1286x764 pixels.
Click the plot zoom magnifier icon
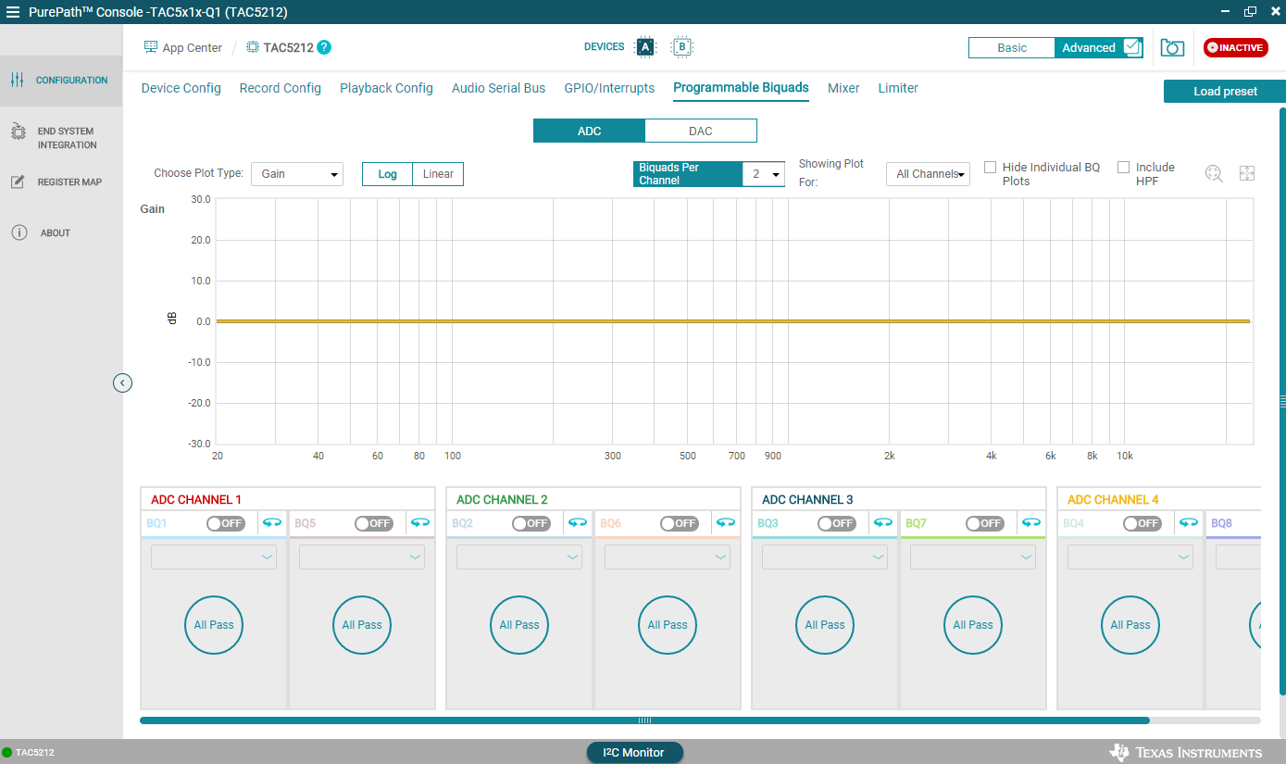(1214, 173)
